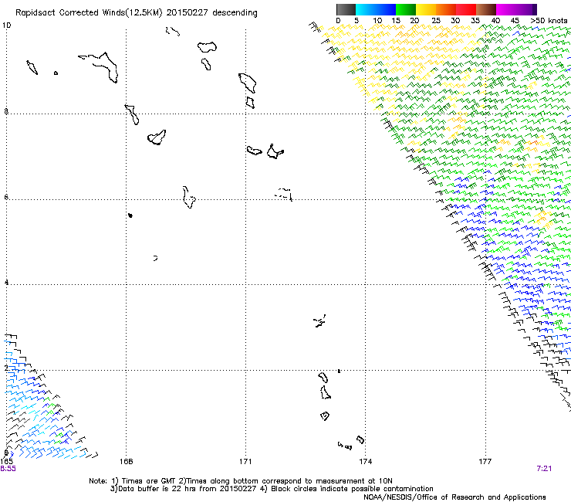
Task: Click the latitude label '4' on the left axis
Action: pos(6,283)
